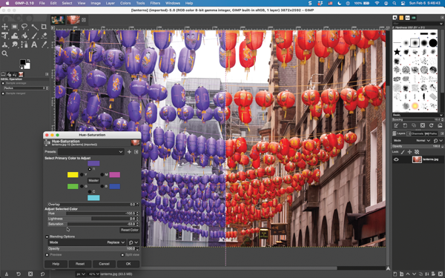Reset colors to black and white

[21, 67]
